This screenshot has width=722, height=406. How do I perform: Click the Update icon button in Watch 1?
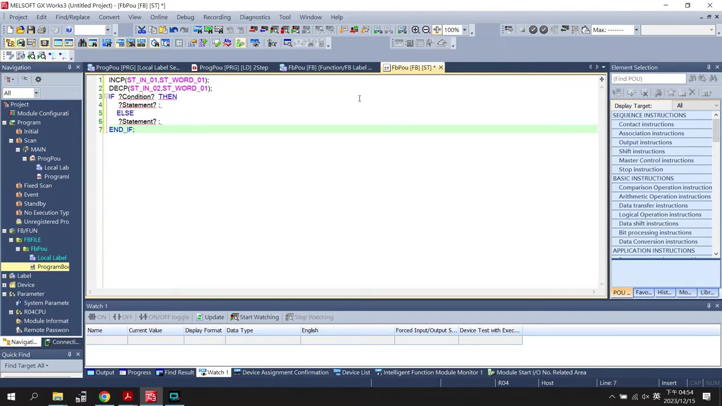[x=210, y=317]
